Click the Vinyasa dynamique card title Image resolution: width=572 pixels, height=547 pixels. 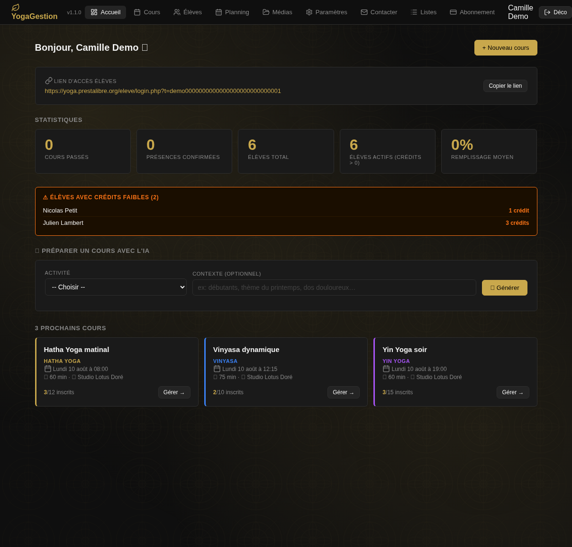246,350
